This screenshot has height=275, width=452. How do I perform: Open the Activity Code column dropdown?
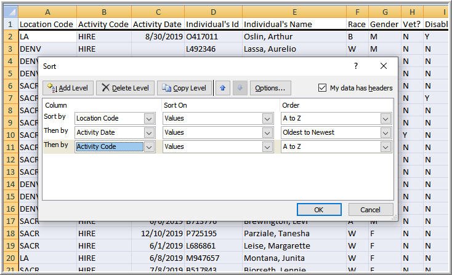(149, 147)
